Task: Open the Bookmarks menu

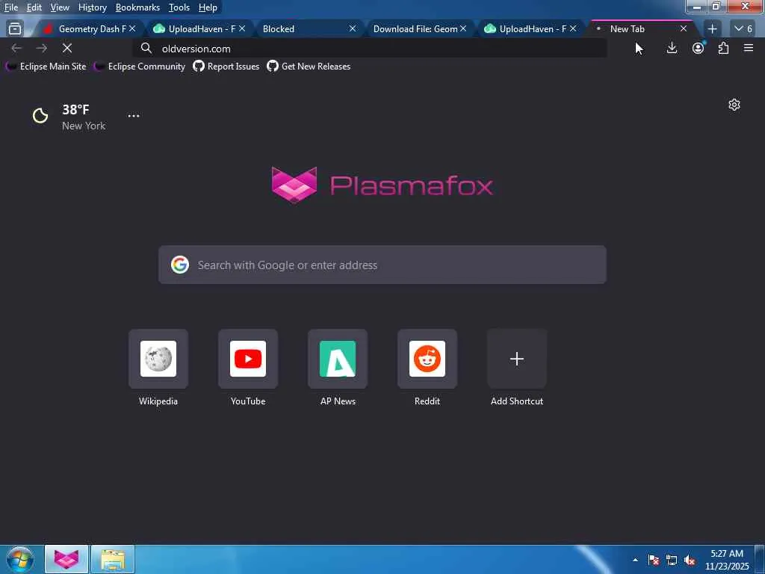Action: pos(137,7)
